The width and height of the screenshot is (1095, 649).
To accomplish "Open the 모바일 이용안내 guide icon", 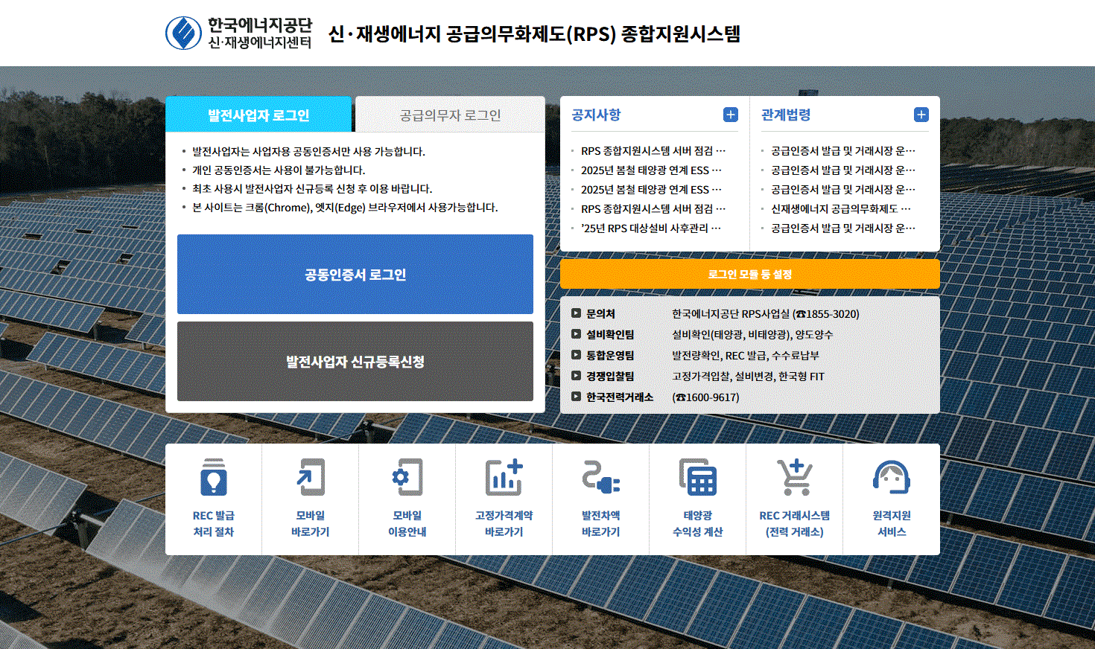I will pos(407,478).
